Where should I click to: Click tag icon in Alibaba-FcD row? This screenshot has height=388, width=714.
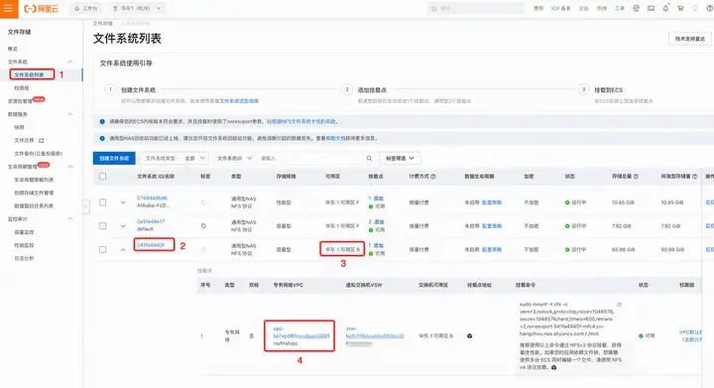coord(203,202)
